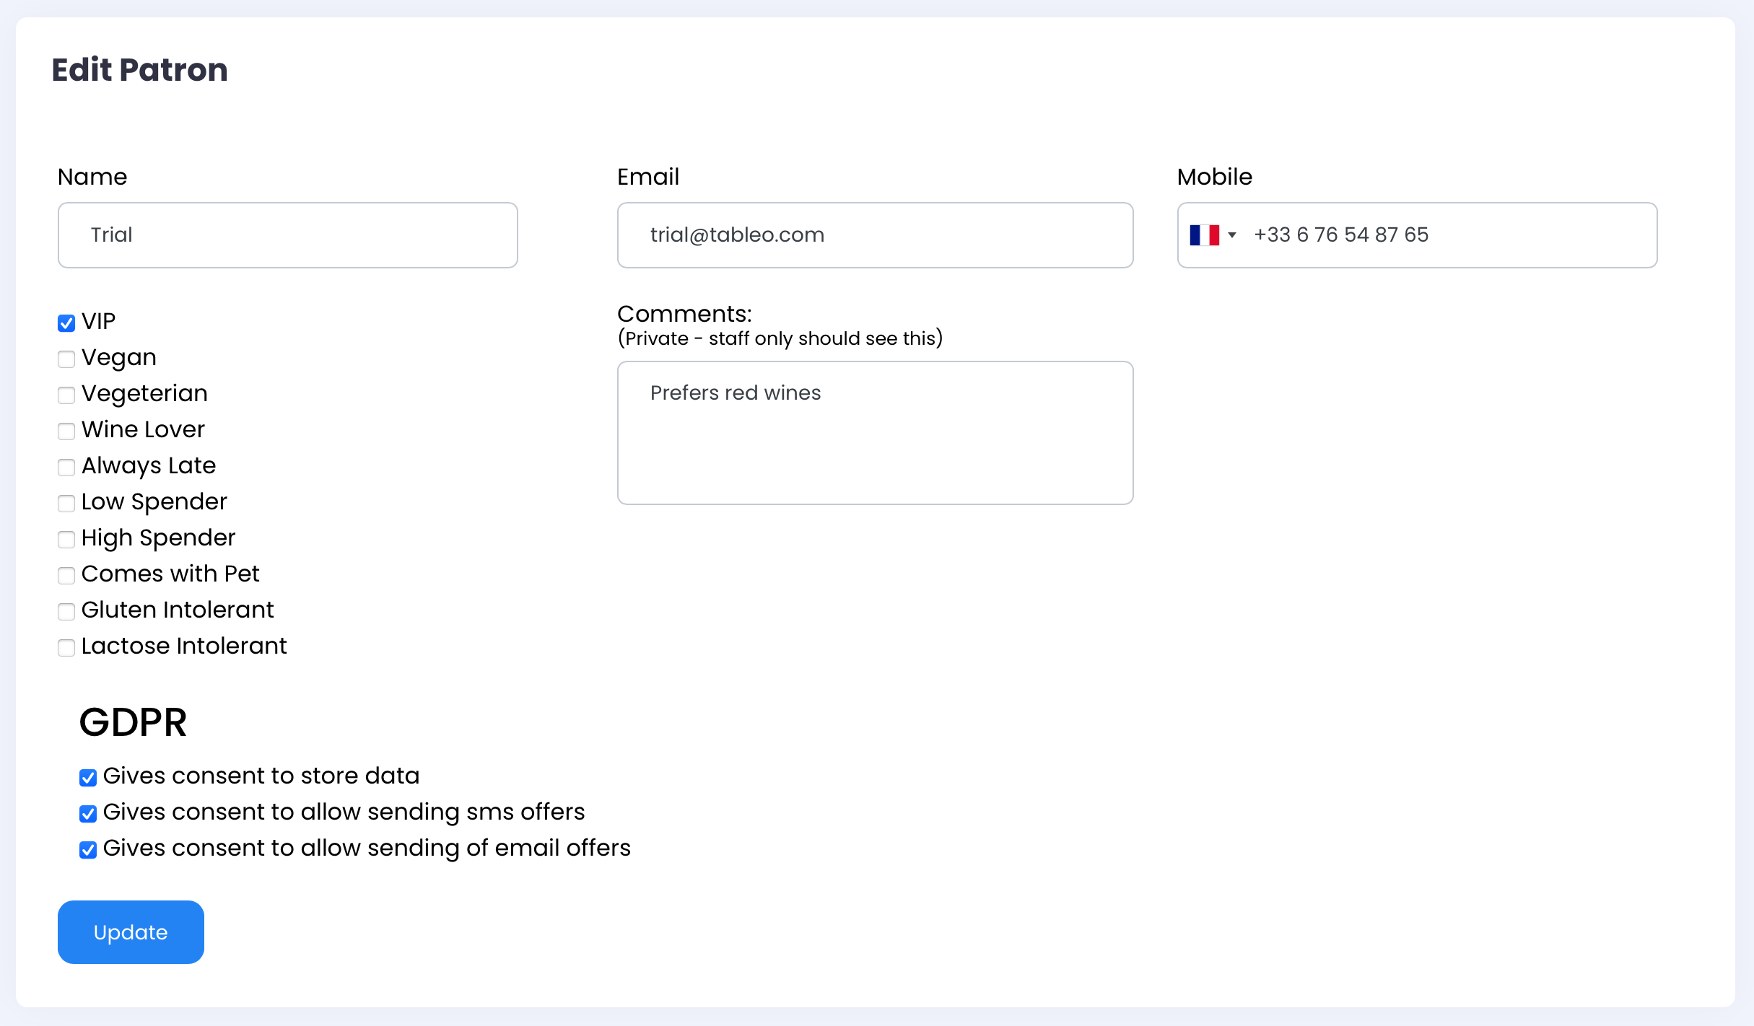Uncheck the VIP checkbox

[66, 323]
